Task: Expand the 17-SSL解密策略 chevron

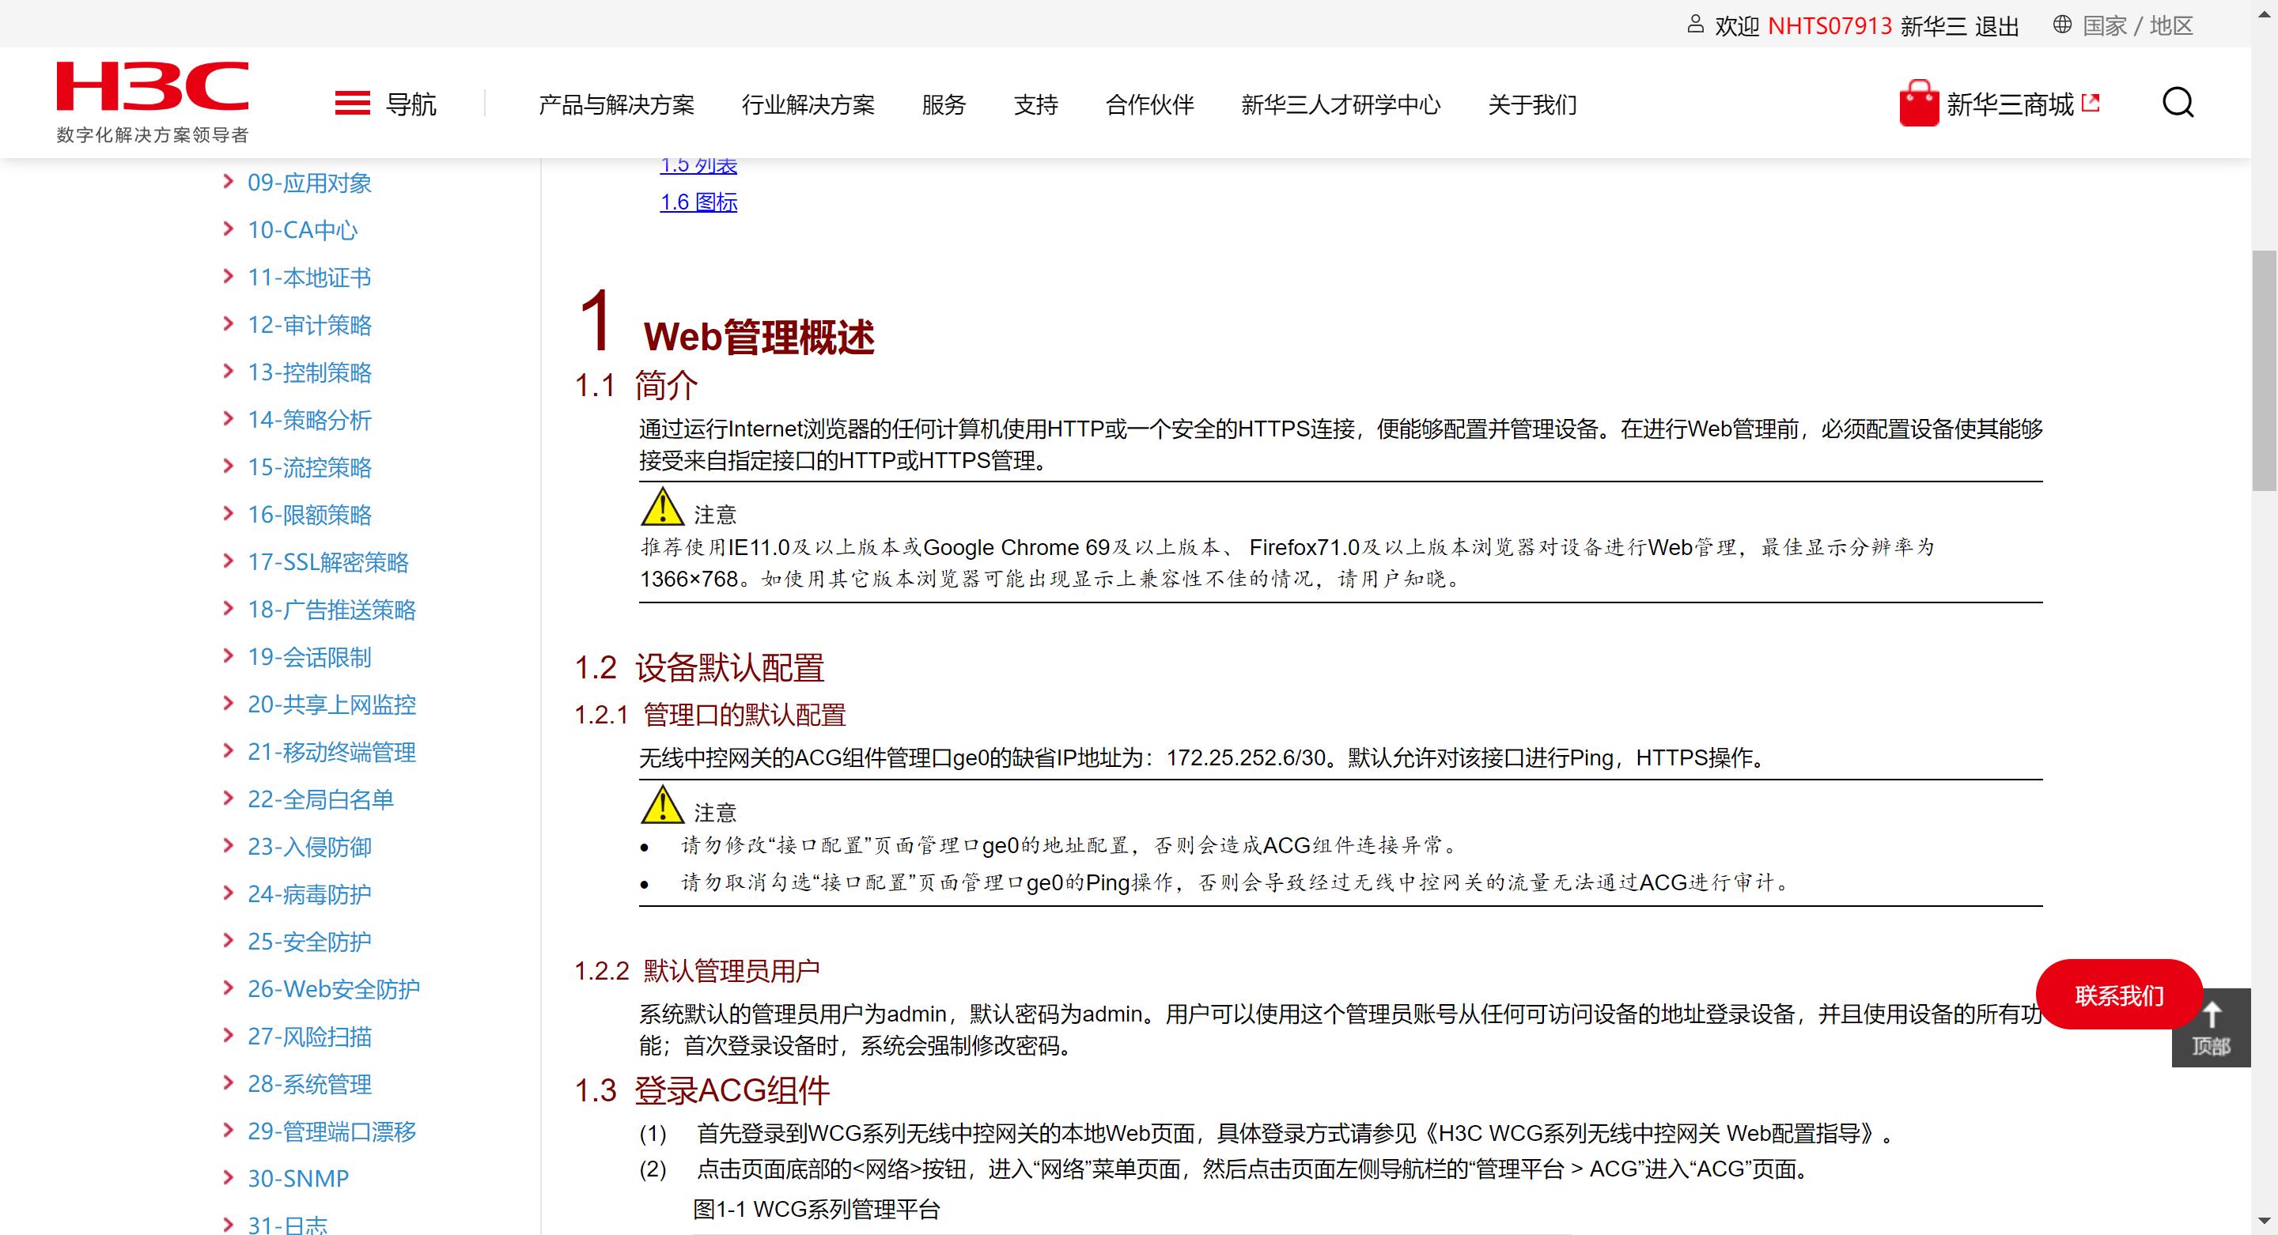Action: [228, 561]
